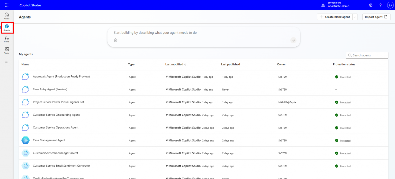Open Flows in the left sidebar

pyautogui.click(x=7, y=39)
